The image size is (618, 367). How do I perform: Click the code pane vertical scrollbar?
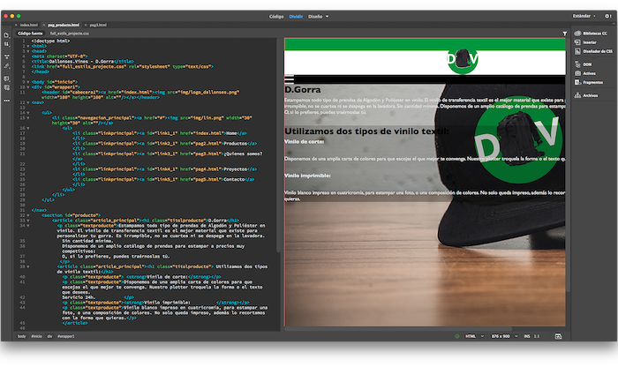pyautogui.click(x=278, y=146)
